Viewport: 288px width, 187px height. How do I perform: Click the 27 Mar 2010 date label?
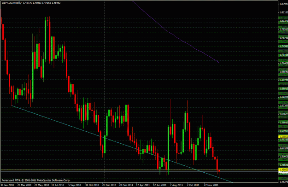pos(24,185)
